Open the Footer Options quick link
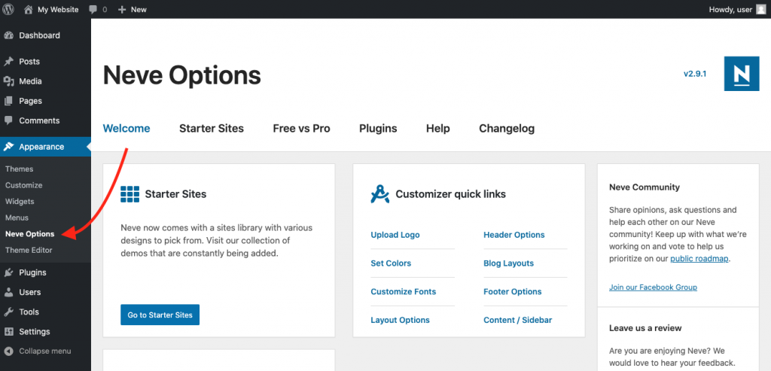Viewport: 771px width, 371px height. point(512,292)
